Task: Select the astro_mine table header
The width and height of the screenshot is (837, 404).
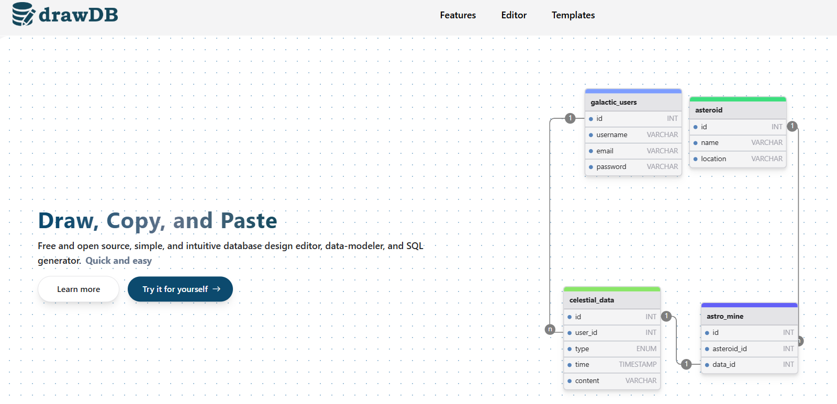Action: click(x=749, y=316)
